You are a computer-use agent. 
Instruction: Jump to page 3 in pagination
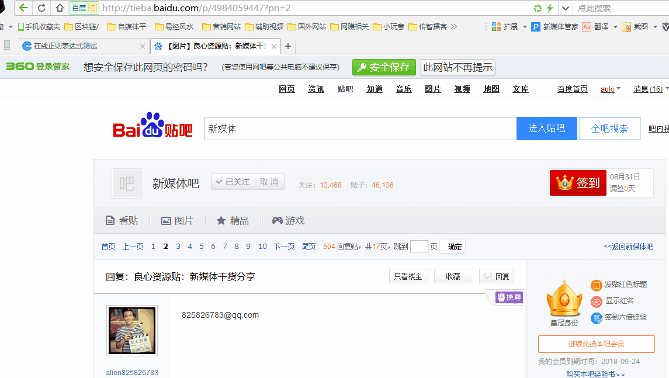178,247
